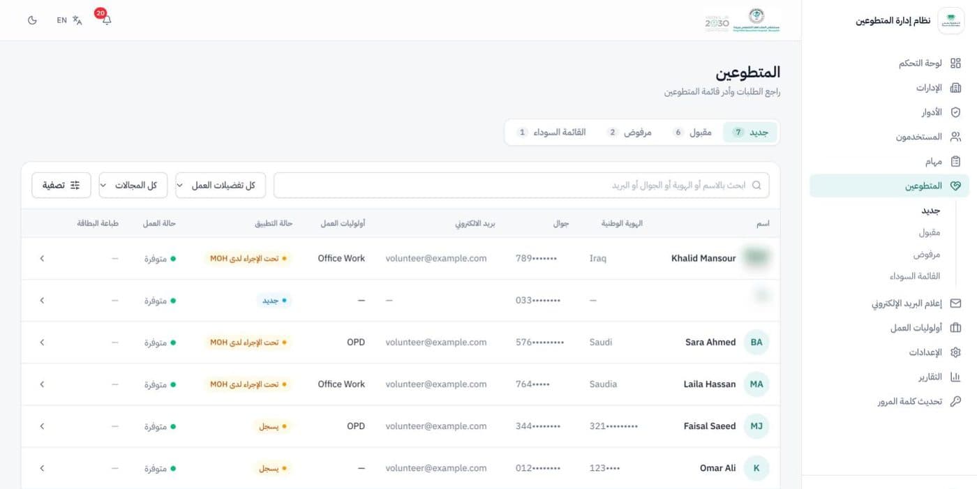Switch to مقبول tab with count 6
This screenshot has width=977, height=489.
[x=692, y=132]
